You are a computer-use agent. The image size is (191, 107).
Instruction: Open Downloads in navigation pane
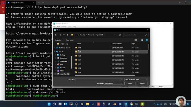62,61
